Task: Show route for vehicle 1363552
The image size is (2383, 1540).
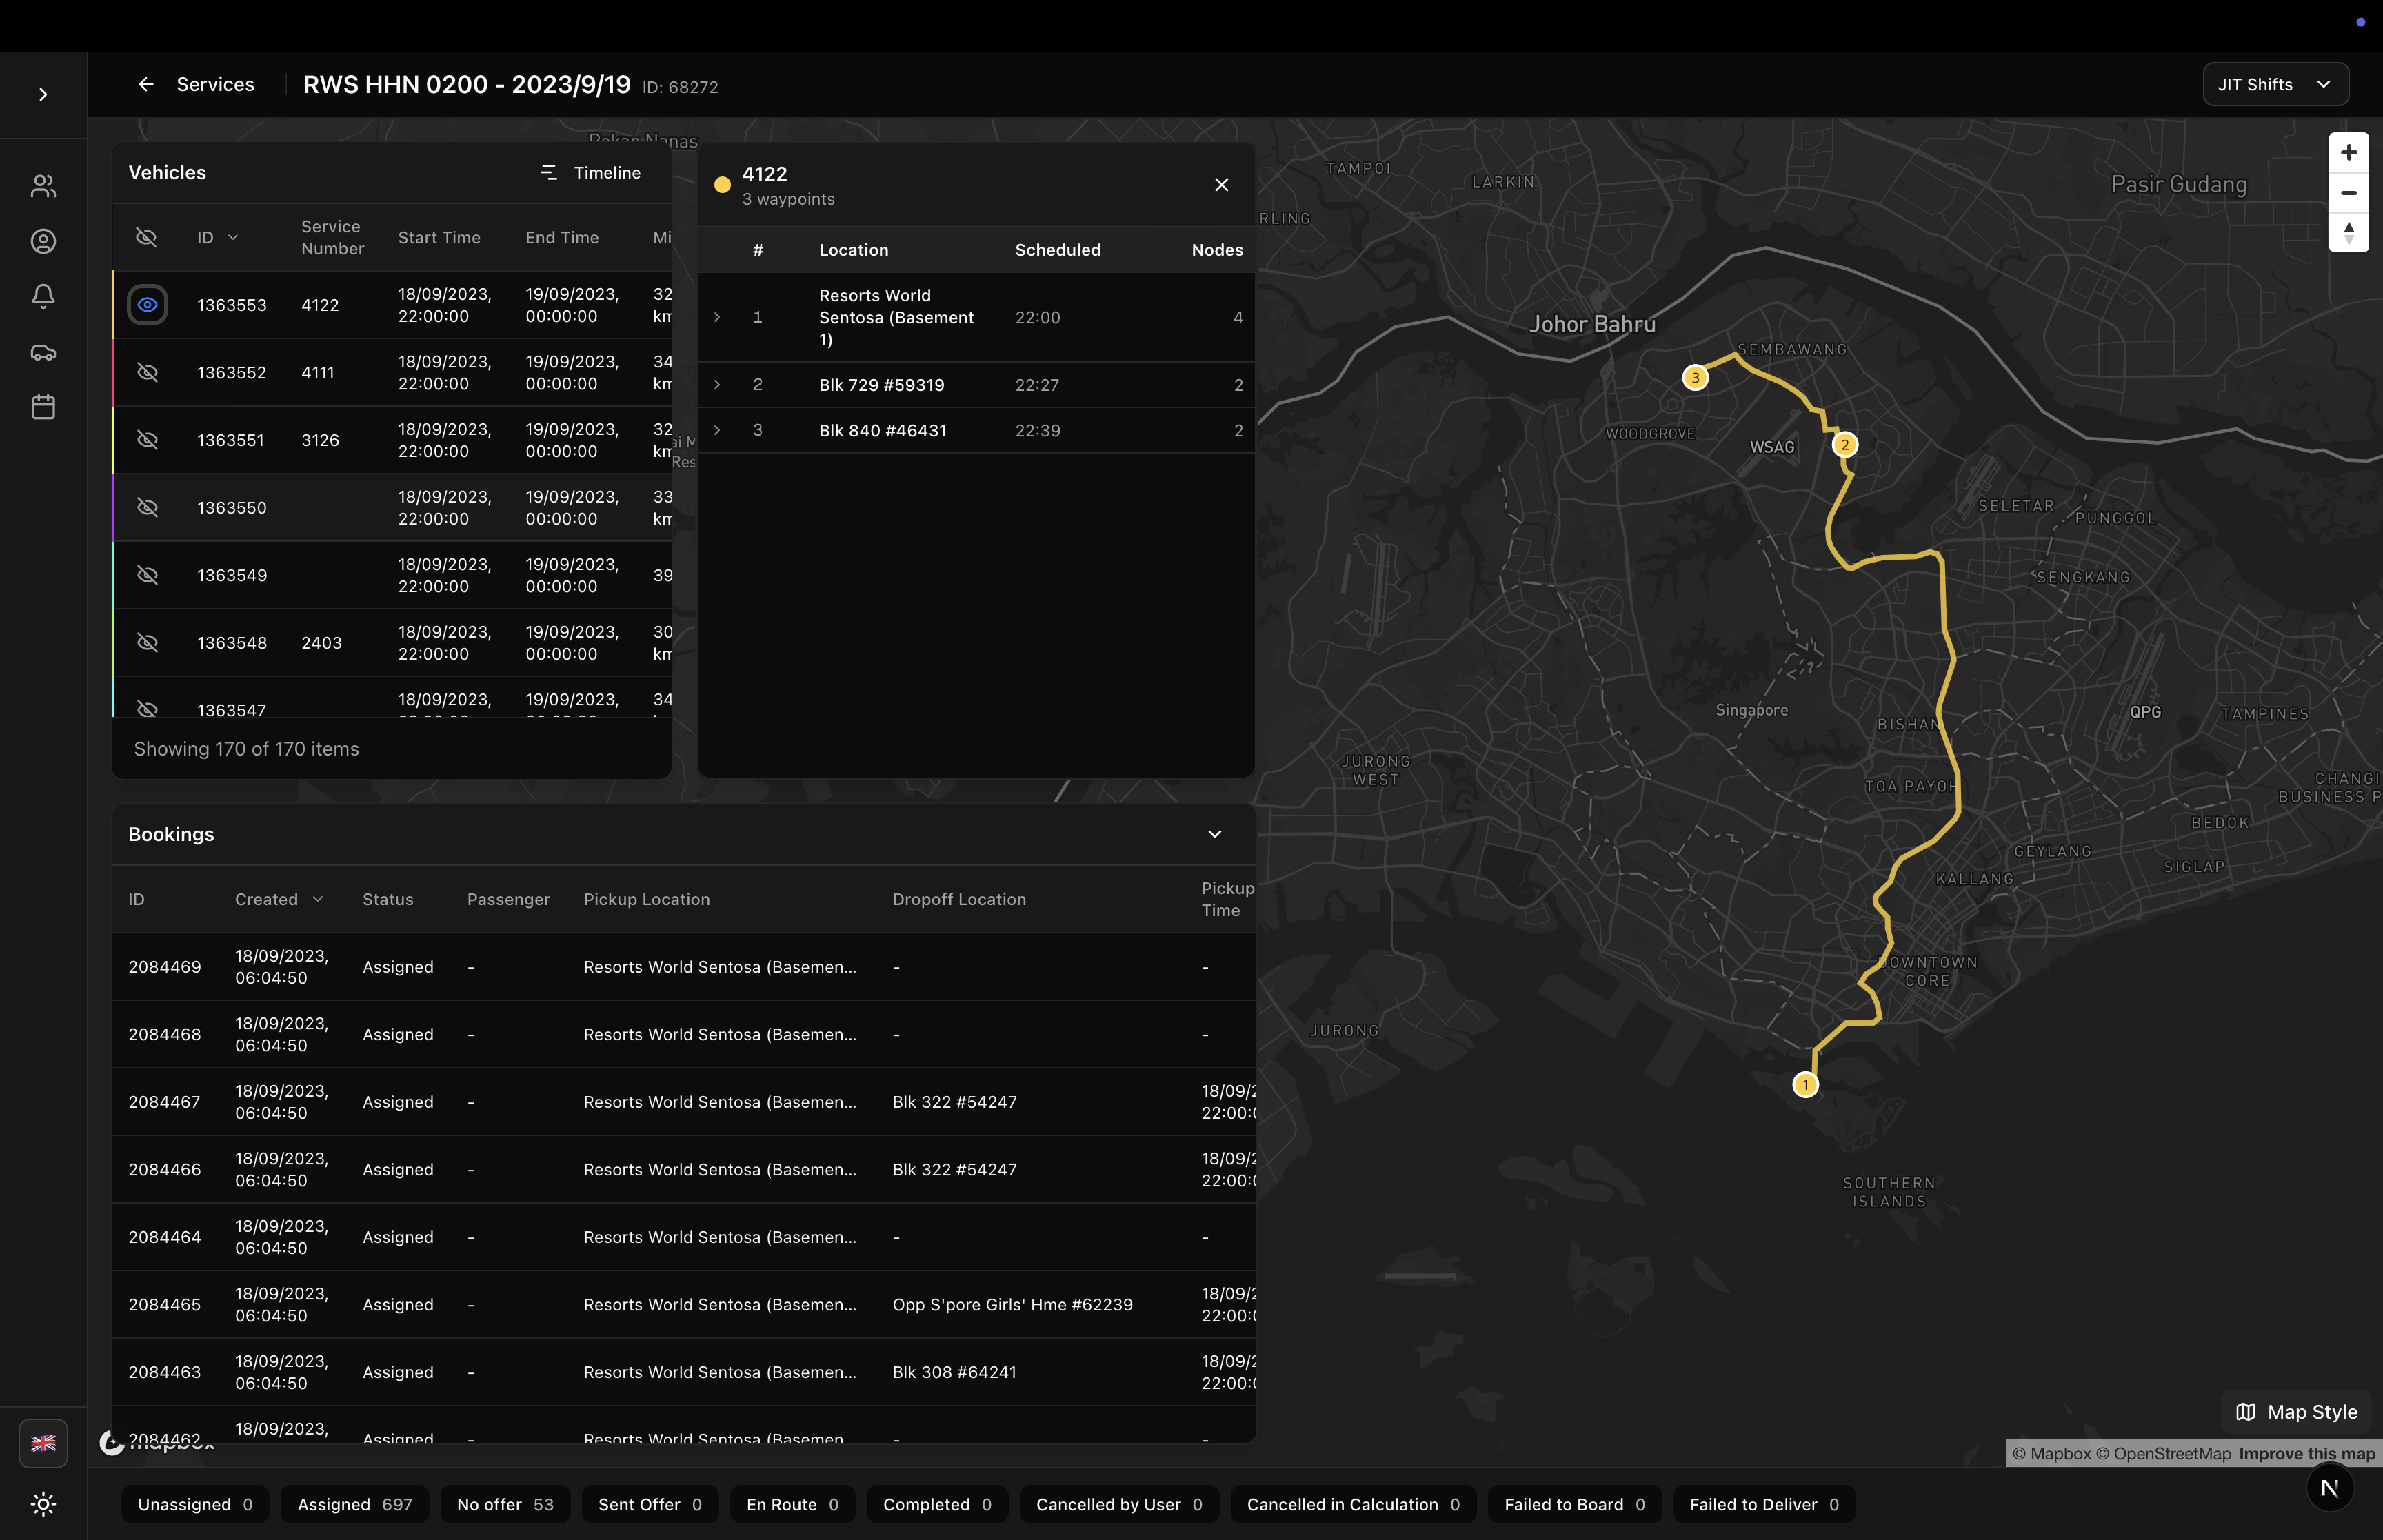Action: [147, 373]
